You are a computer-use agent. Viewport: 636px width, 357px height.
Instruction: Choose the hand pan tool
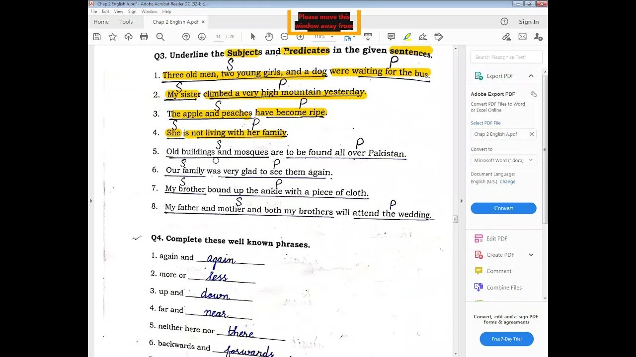tap(269, 37)
